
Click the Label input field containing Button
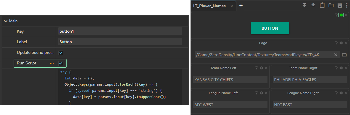point(120,41)
